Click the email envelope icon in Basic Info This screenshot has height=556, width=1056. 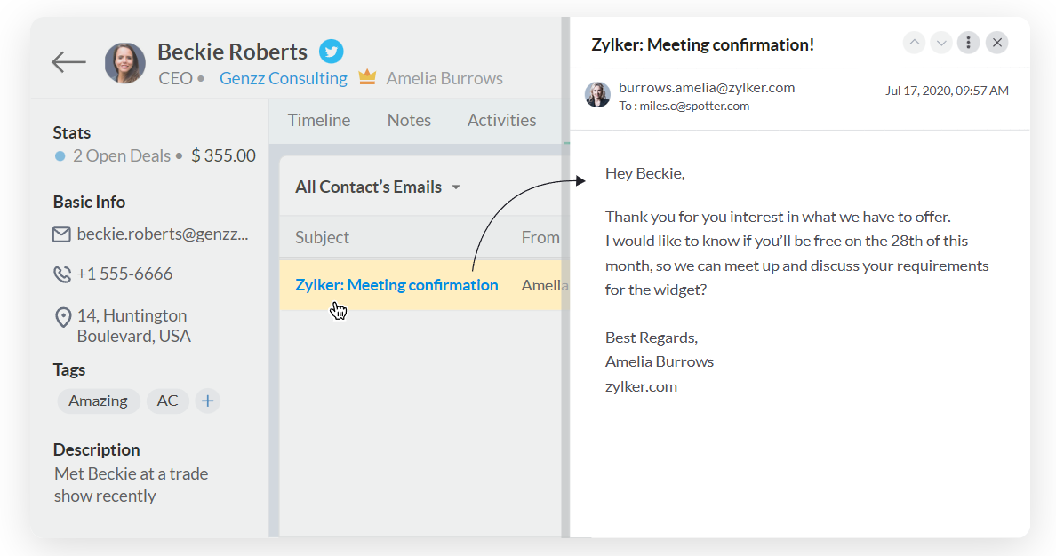(61, 234)
